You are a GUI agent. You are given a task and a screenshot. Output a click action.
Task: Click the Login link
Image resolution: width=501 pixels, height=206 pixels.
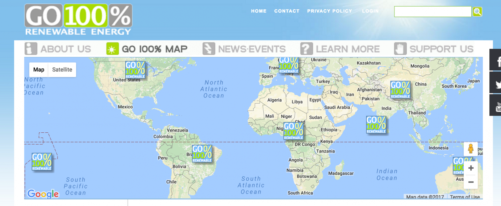[x=370, y=11]
